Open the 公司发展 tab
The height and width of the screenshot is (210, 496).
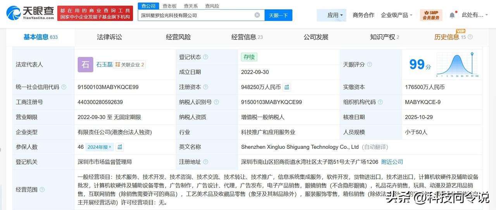click(316, 37)
